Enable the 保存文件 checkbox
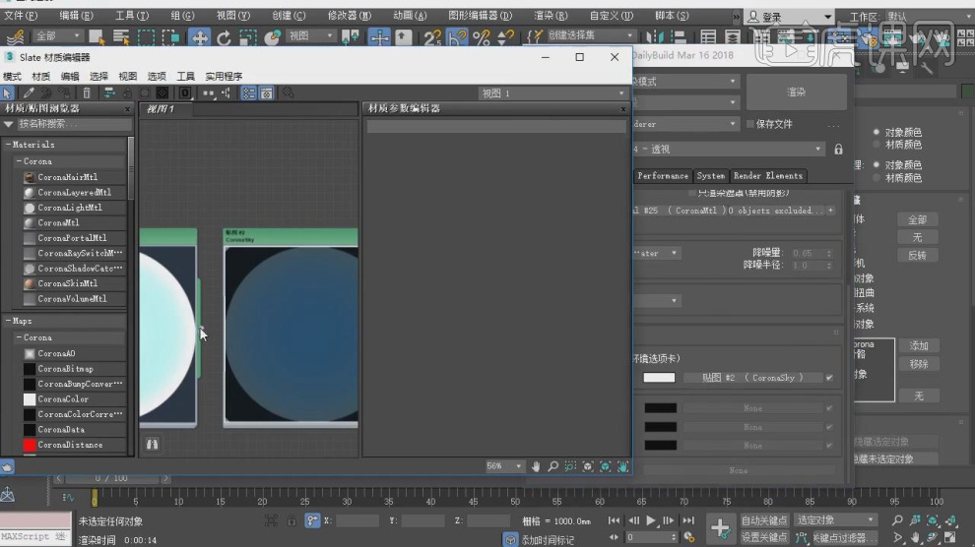The image size is (975, 547). (x=750, y=124)
